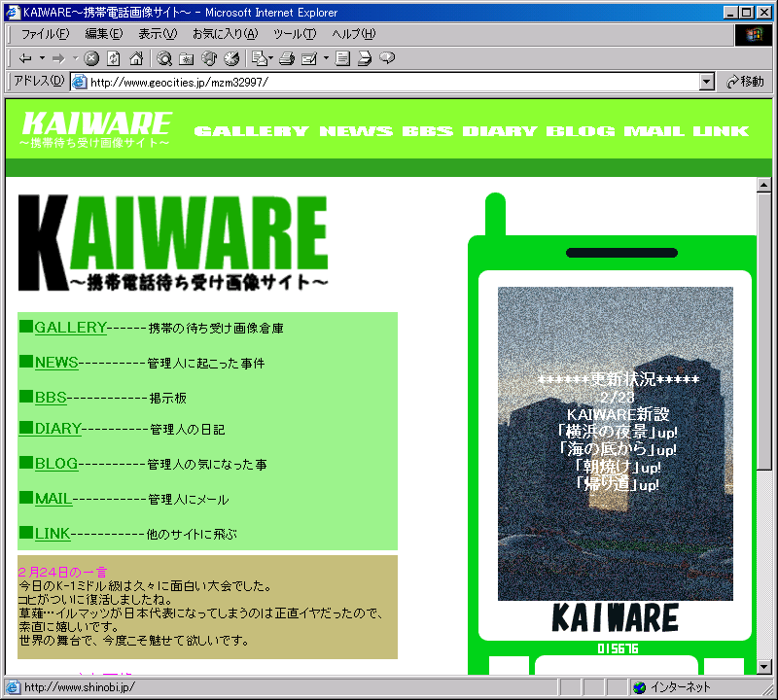Click the skyline photo on the phone screen
Screen dimensions: 778x700
pos(616,443)
